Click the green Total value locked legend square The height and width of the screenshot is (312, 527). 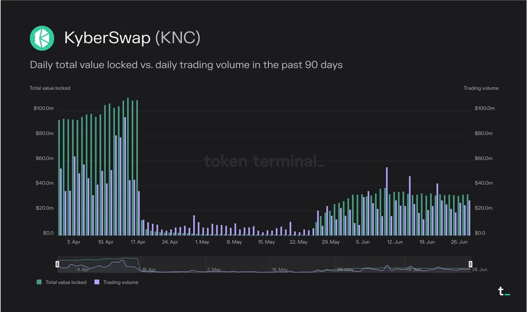point(39,282)
